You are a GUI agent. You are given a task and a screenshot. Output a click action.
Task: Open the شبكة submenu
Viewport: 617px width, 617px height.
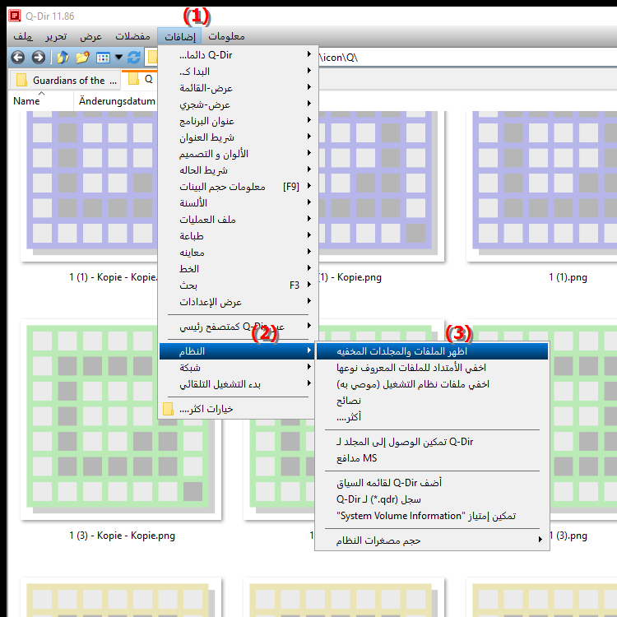point(238,368)
